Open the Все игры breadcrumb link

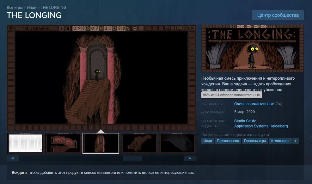pyautogui.click(x=15, y=7)
